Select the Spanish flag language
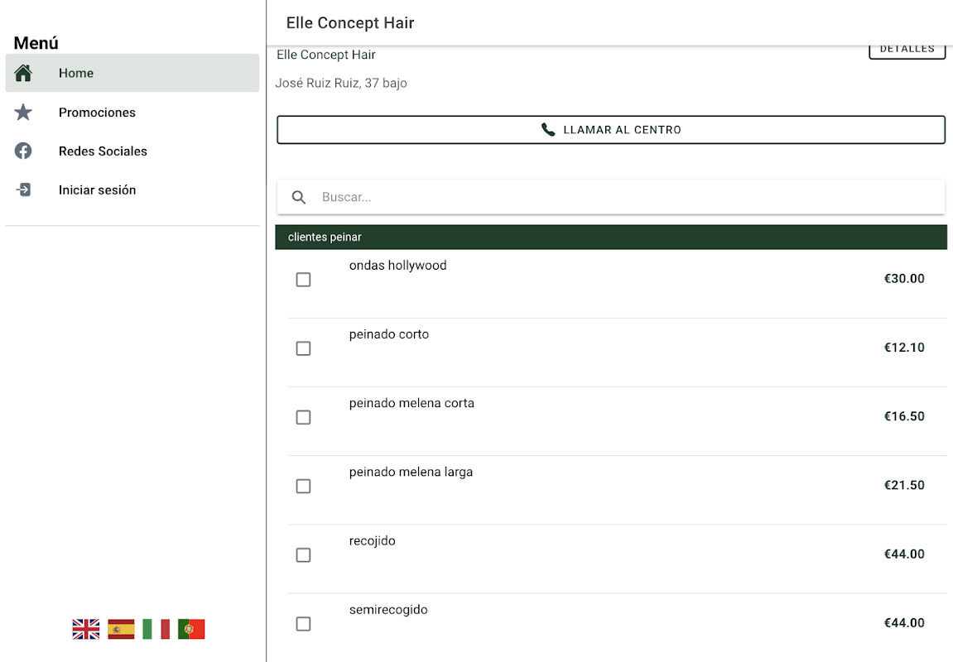 121,629
